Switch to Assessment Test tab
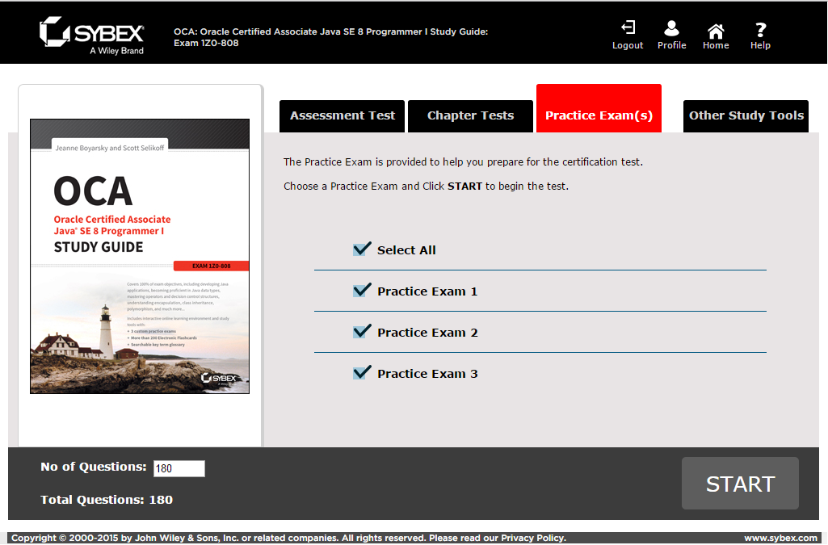 click(343, 116)
